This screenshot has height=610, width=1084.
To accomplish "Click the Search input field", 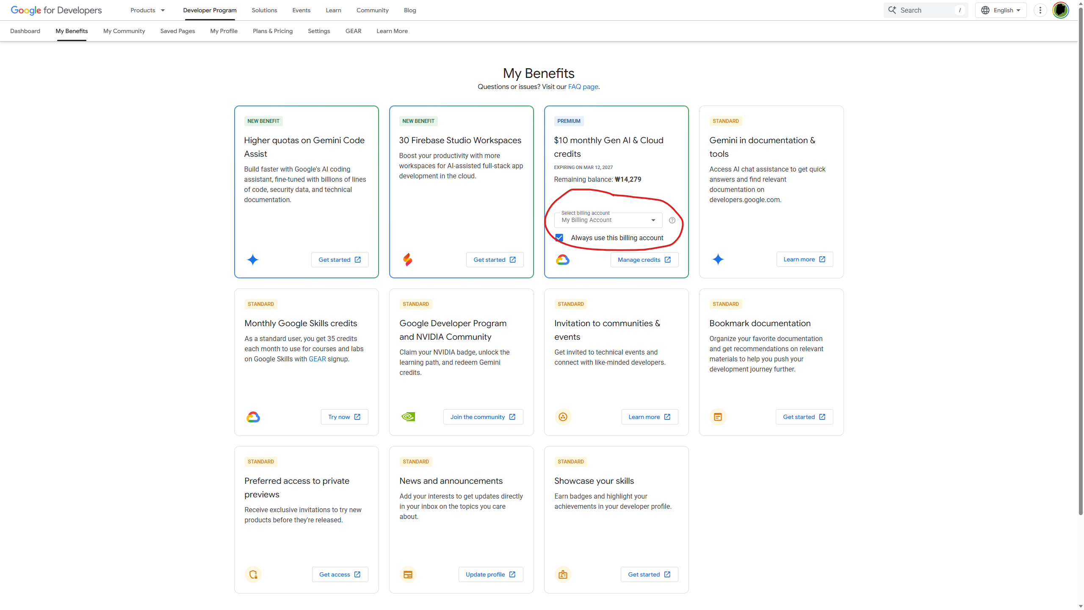I will (926, 10).
